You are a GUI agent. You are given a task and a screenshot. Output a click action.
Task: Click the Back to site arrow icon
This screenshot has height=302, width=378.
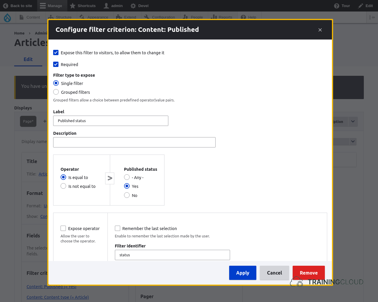pyautogui.click(x=6, y=6)
